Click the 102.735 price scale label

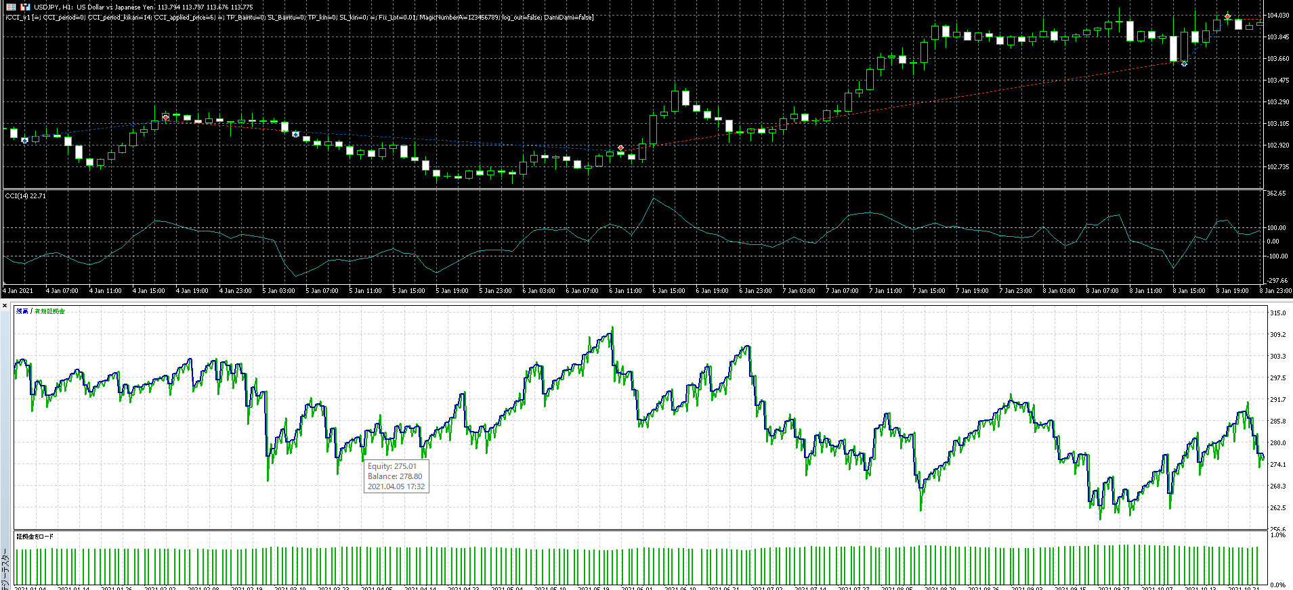[1278, 166]
